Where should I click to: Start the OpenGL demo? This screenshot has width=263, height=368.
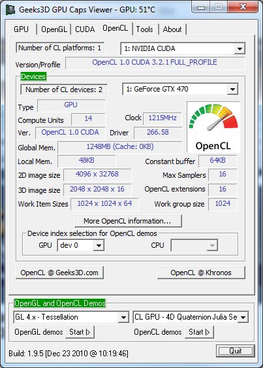click(x=80, y=332)
